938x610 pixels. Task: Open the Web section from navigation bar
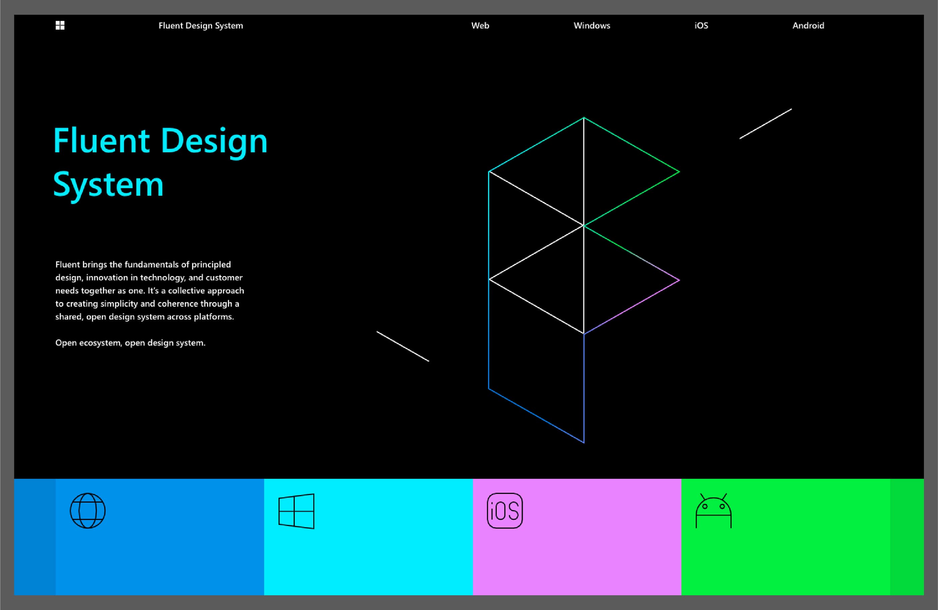[480, 26]
